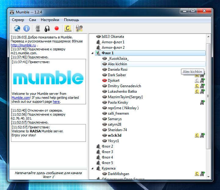Open server information blue info icon

[27, 28]
